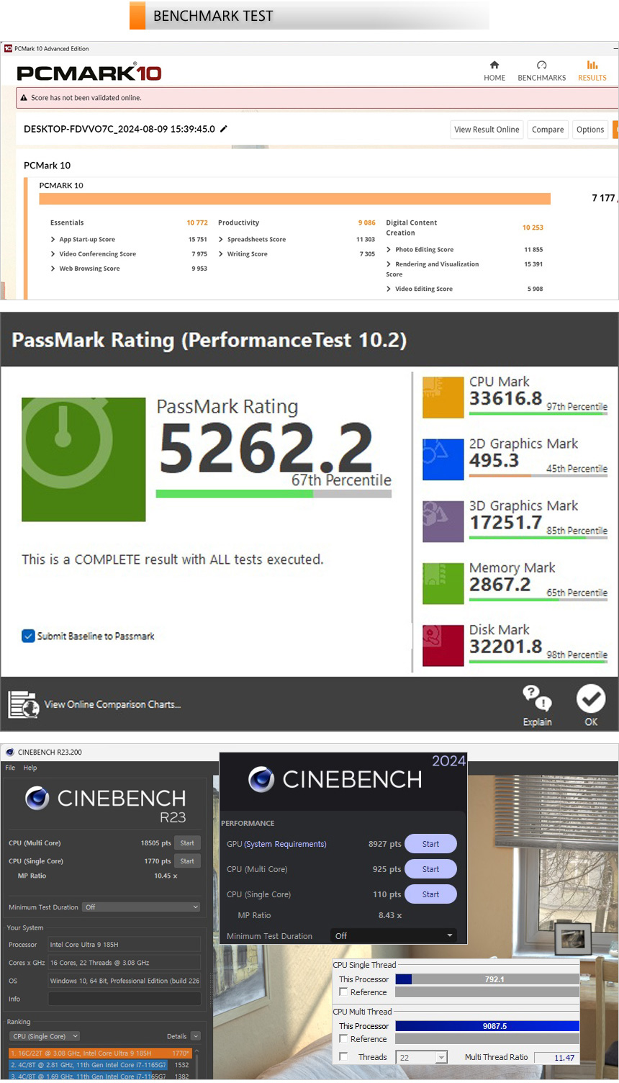Viewport: 619px width, 1083px height.
Task: Click the Cinebench R23 sphere logo
Action: coord(37,798)
